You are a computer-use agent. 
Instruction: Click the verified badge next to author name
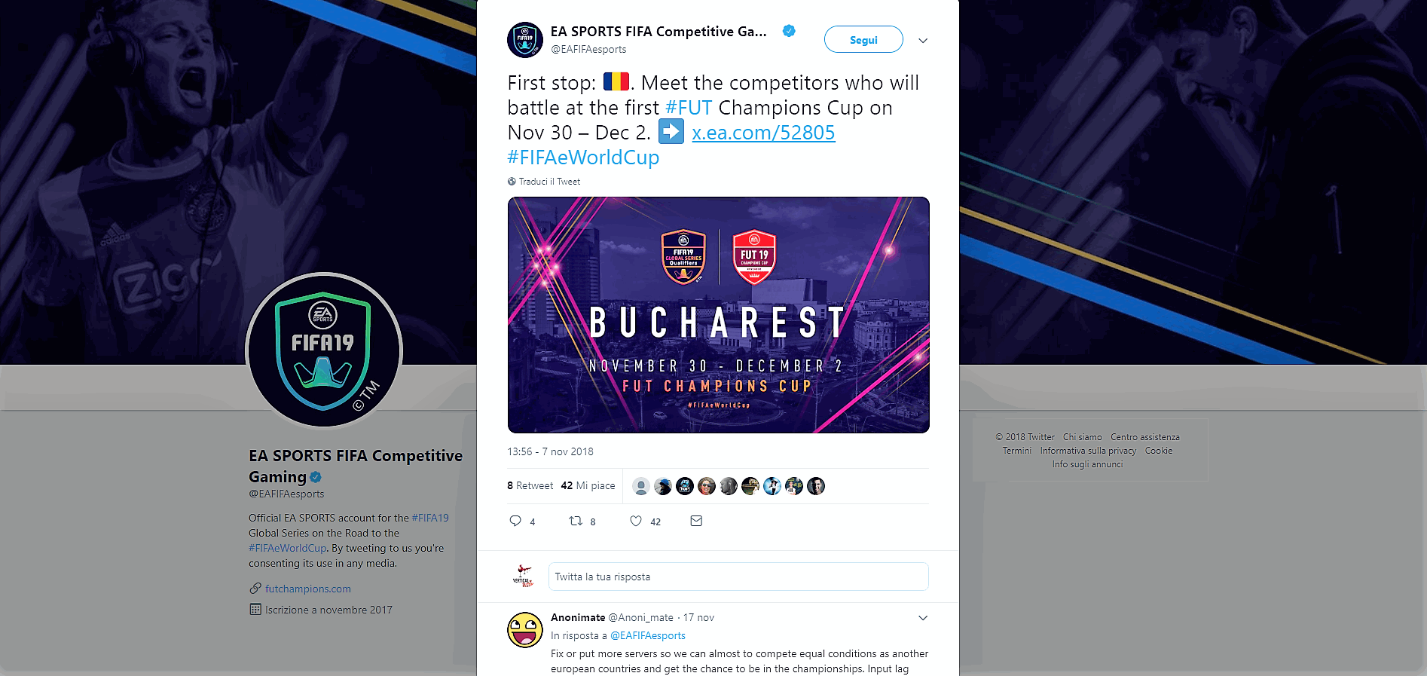point(789,31)
